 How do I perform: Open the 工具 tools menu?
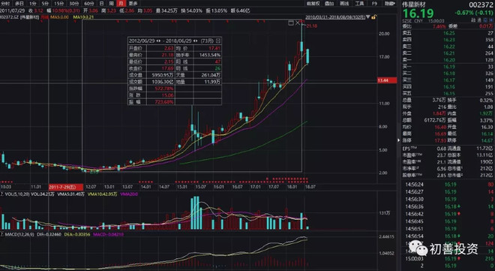point(359,4)
